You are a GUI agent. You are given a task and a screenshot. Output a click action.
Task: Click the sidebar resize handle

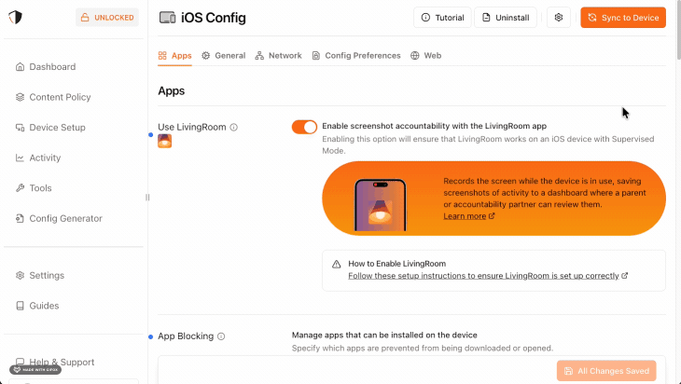pyautogui.click(x=147, y=198)
